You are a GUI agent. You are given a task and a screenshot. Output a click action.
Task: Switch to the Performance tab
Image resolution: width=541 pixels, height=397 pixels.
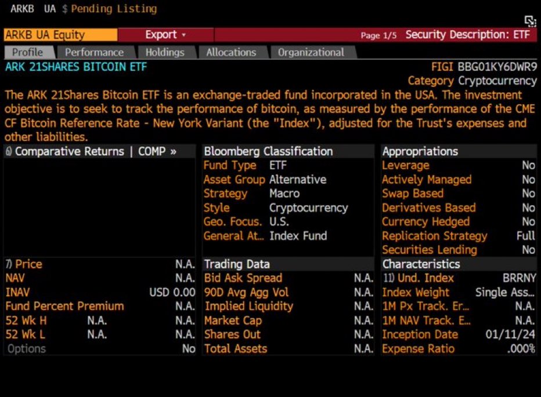[x=95, y=52]
